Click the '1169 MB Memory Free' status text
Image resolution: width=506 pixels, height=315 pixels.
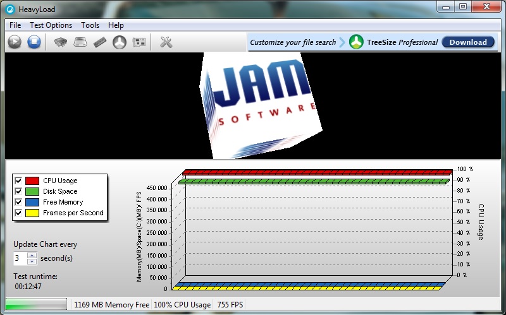click(x=112, y=305)
